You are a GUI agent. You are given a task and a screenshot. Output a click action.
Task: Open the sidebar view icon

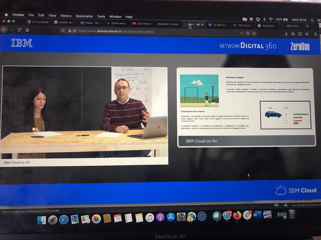(x=300, y=33)
